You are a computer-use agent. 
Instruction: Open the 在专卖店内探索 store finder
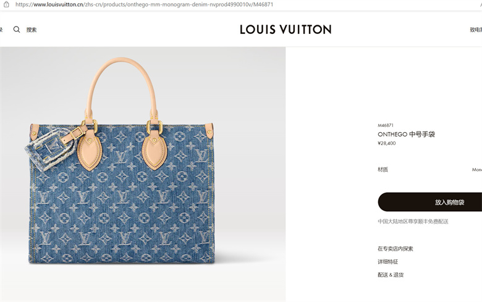tap(395, 248)
